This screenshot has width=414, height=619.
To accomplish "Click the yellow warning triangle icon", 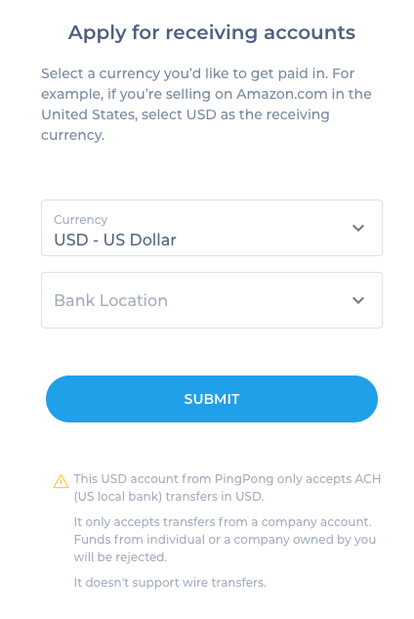I will click(61, 481).
